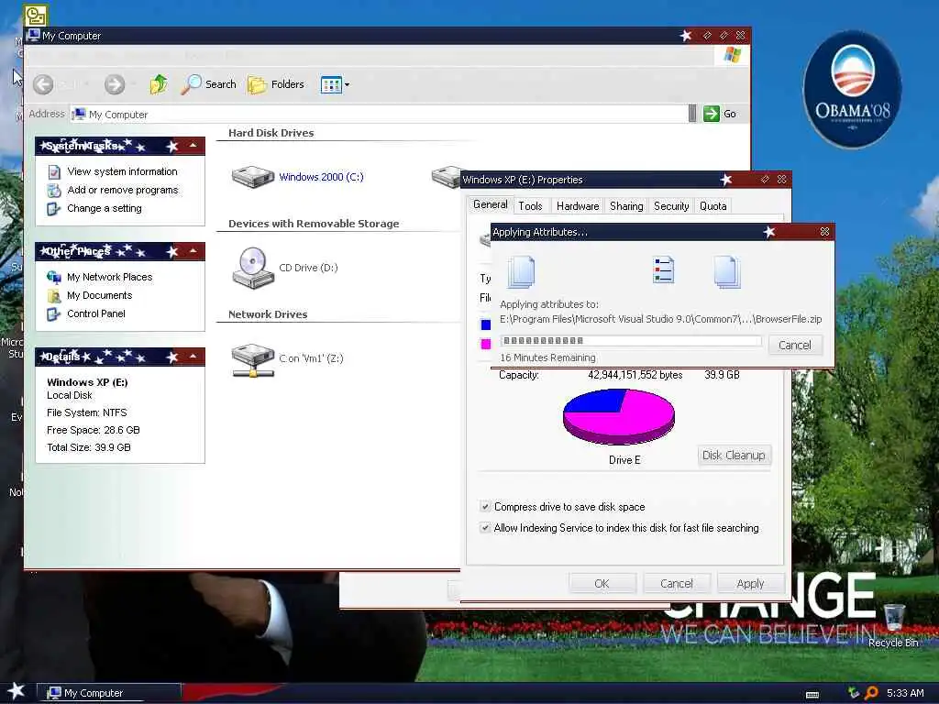The width and height of the screenshot is (939, 704).
Task: Click the My Documents folder icon
Action: pos(54,296)
